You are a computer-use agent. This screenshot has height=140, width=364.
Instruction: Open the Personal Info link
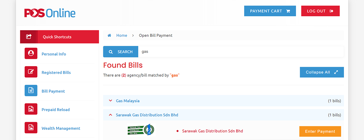coord(54,54)
